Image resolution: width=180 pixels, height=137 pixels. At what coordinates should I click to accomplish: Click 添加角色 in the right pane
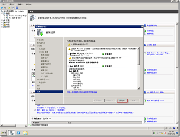(150, 31)
